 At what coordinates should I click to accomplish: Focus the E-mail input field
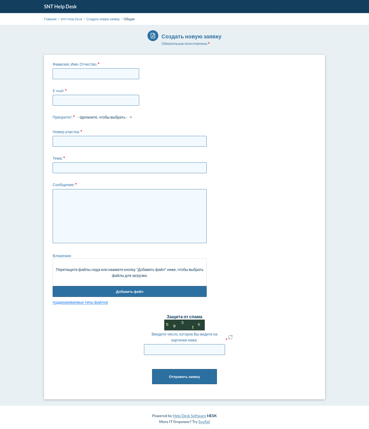point(96,100)
